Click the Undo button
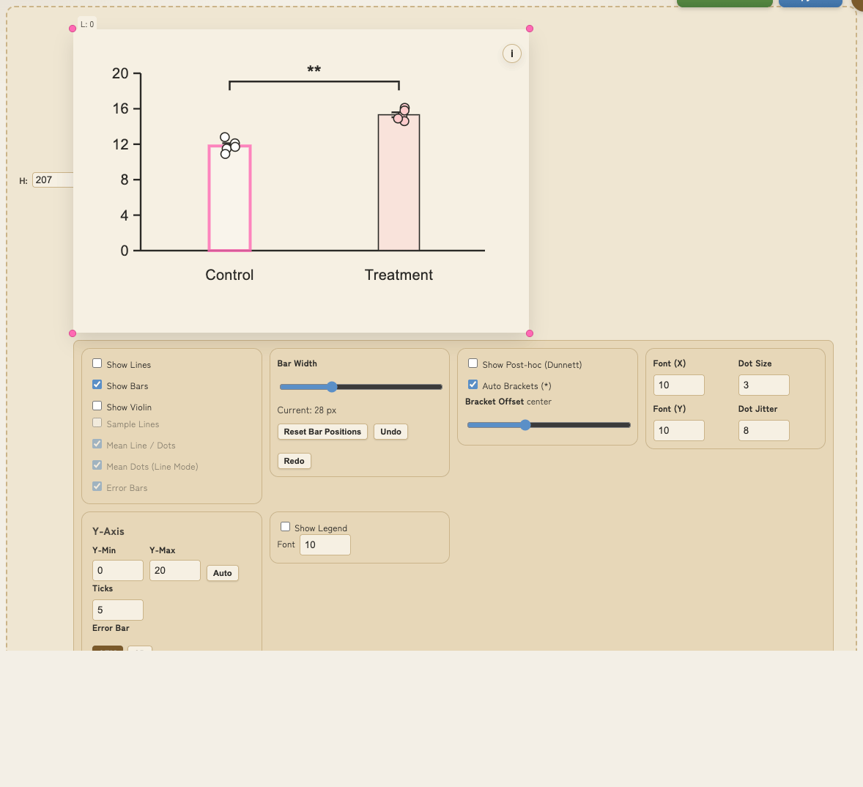863x787 pixels. 390,432
